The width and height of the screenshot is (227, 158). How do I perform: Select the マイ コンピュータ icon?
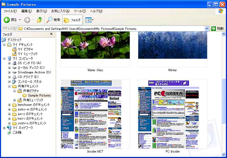coord(9,58)
